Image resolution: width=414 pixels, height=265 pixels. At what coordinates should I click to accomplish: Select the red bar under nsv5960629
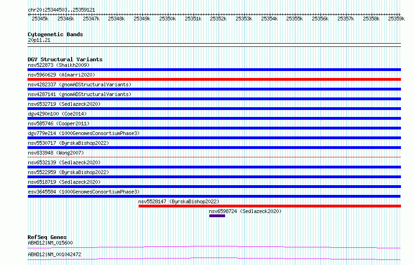[x=214, y=79]
